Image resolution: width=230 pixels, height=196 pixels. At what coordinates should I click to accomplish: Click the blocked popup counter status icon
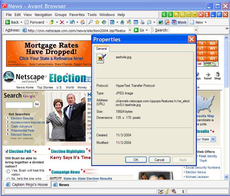coord(174,191)
